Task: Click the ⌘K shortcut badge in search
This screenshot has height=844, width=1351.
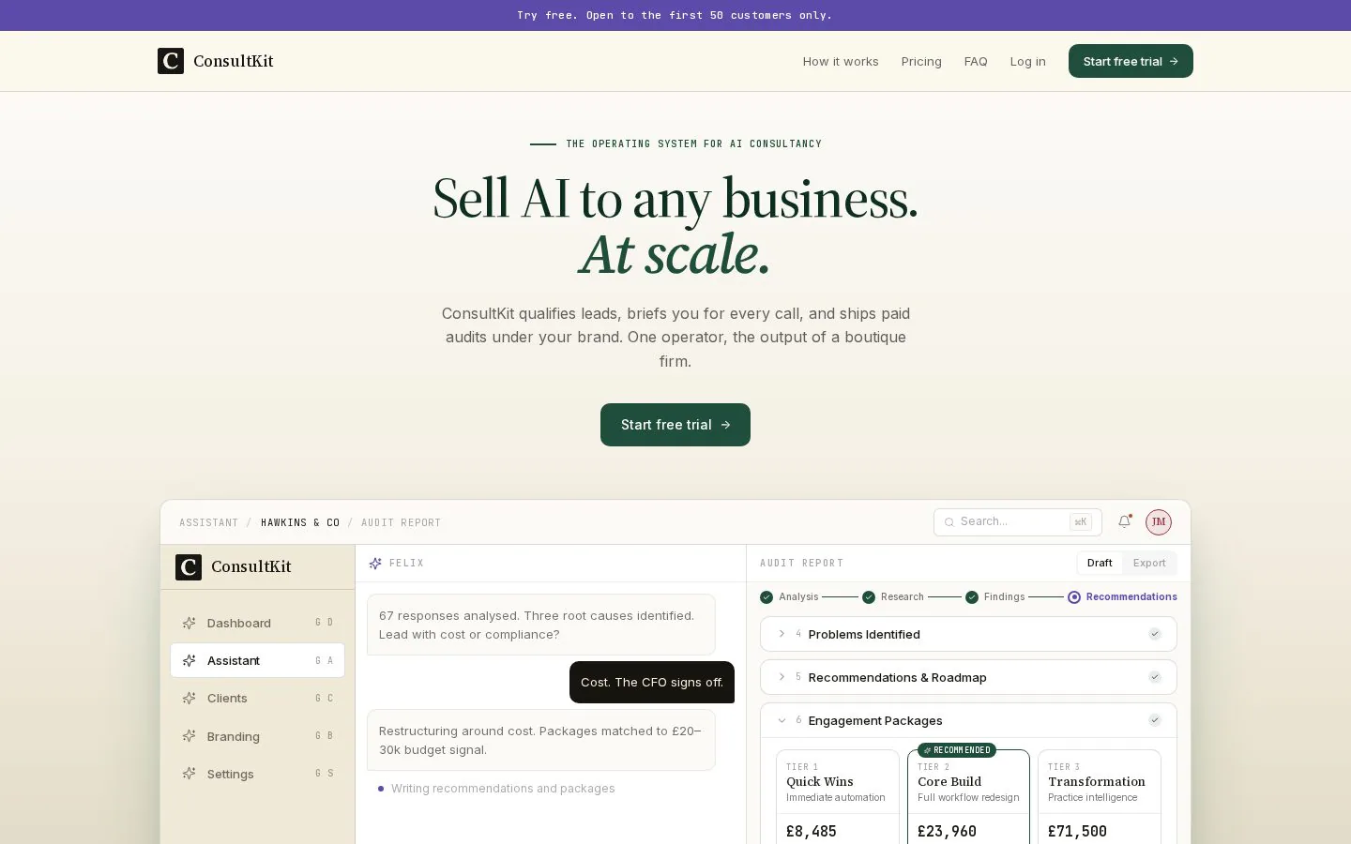Action: (1081, 521)
